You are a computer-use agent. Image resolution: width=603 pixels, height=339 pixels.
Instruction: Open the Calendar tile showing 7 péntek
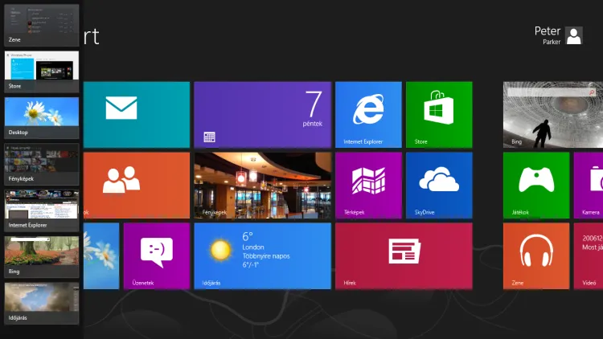[262, 115]
